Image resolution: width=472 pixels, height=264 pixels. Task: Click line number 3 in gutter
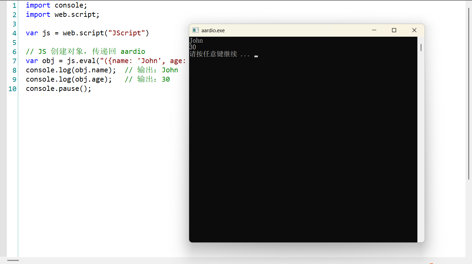pyautogui.click(x=14, y=24)
